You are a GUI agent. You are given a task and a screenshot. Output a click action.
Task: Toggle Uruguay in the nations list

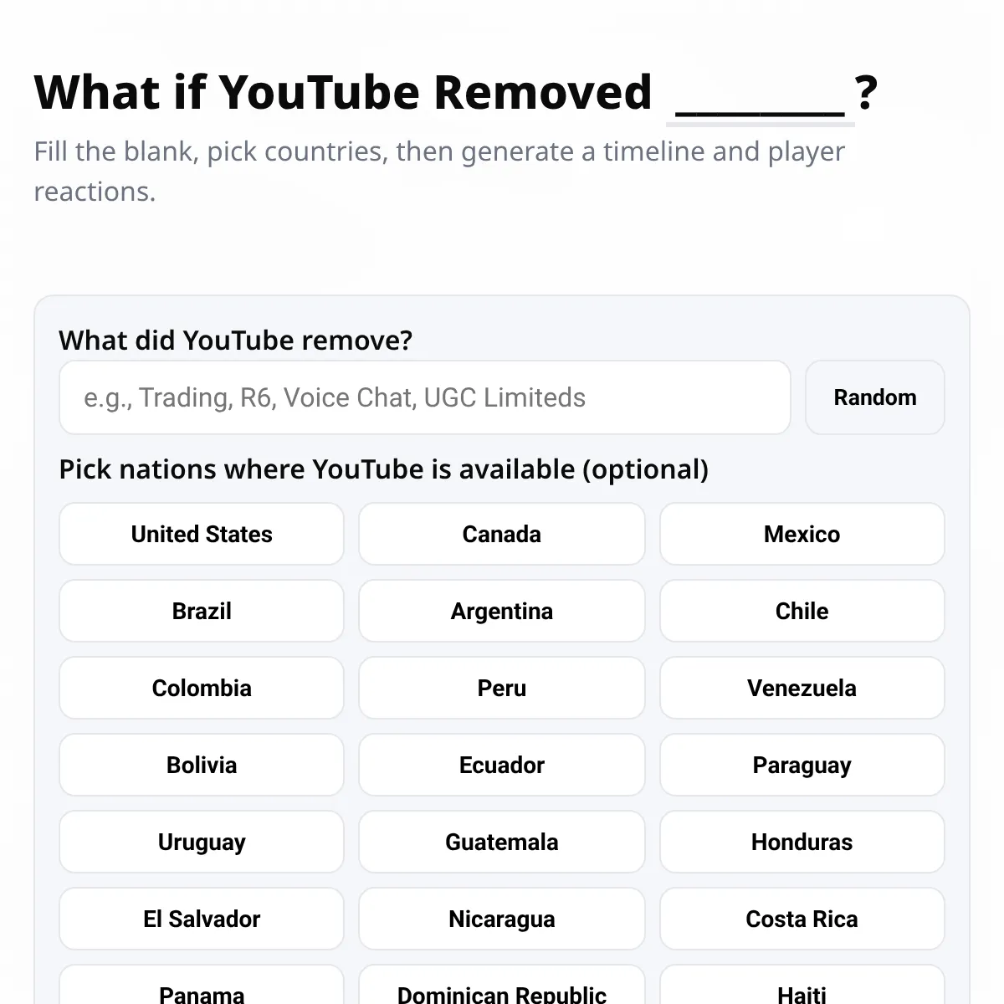click(202, 842)
